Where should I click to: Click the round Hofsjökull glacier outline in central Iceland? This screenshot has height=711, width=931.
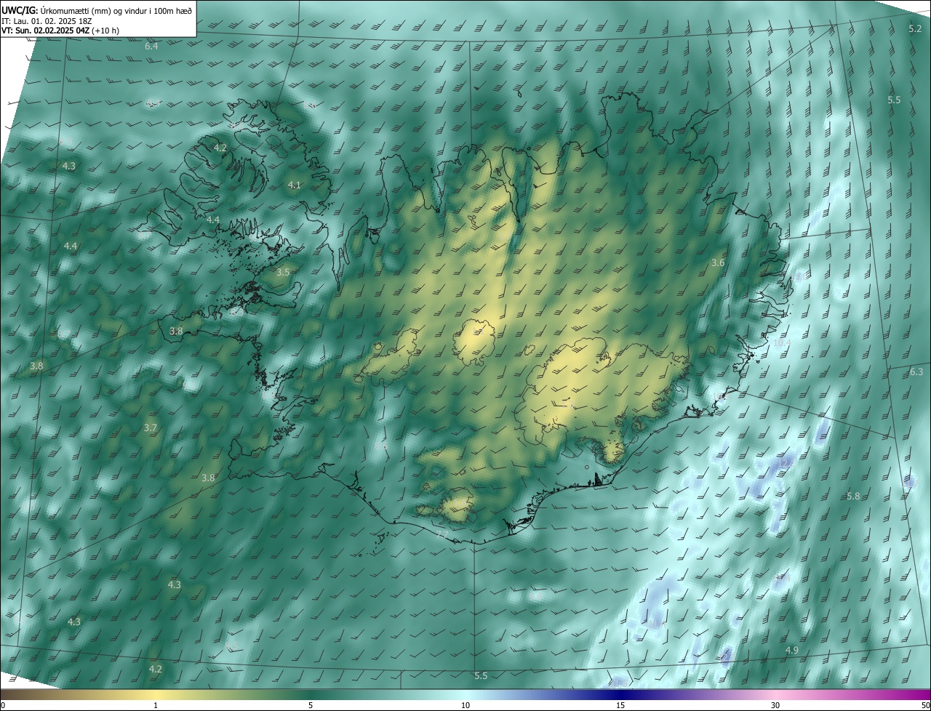coord(475,342)
